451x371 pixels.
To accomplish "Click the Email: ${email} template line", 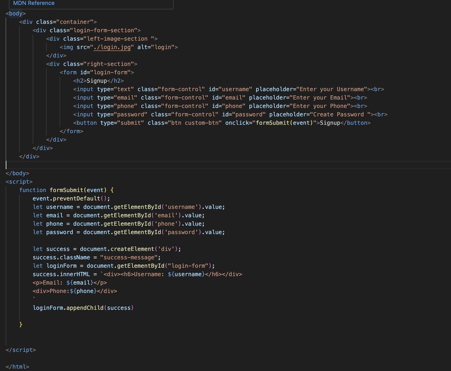I will (x=70, y=283).
